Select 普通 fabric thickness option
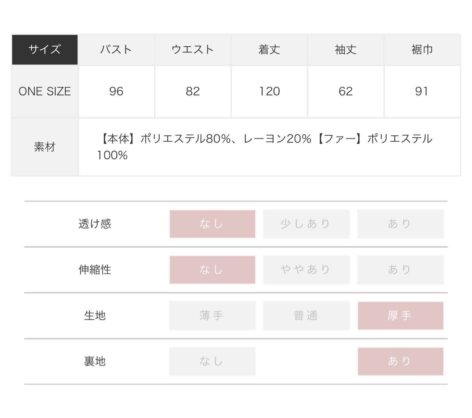Image resolution: width=472 pixels, height=418 pixels. pos(306,316)
